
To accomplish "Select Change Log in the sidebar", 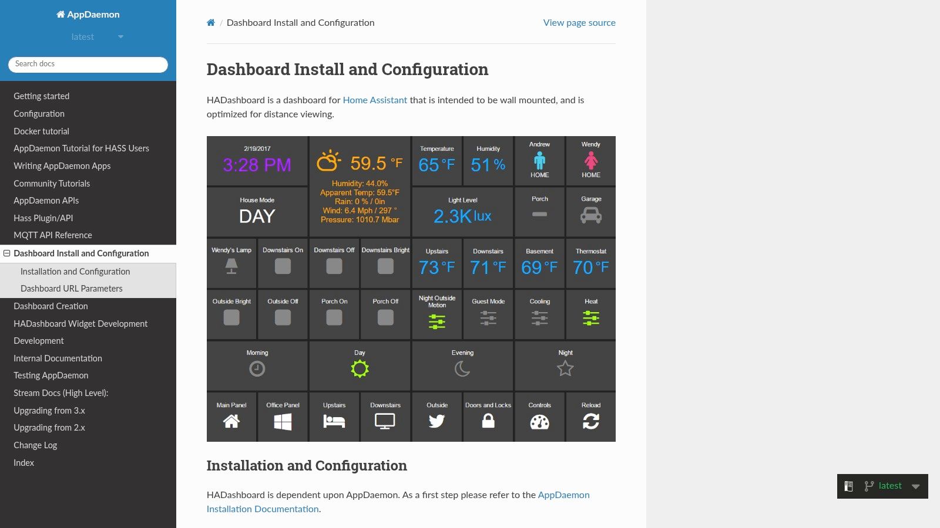I will 35,445.
